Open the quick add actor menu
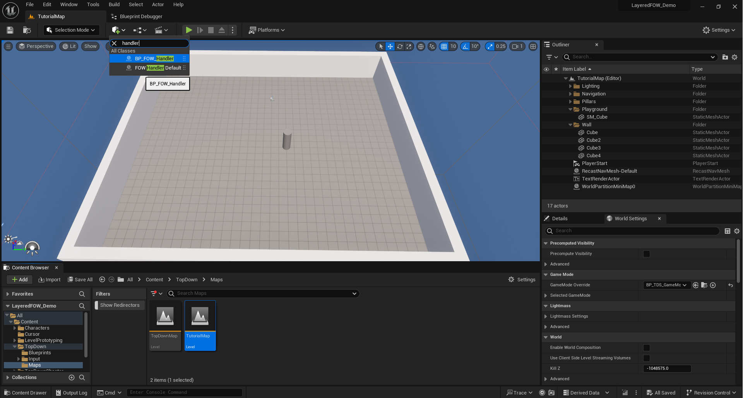 118,30
